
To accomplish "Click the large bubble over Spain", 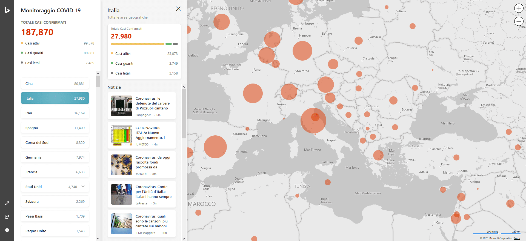I will tap(215, 147).
